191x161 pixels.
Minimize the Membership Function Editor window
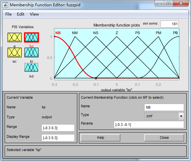[x=159, y=4]
